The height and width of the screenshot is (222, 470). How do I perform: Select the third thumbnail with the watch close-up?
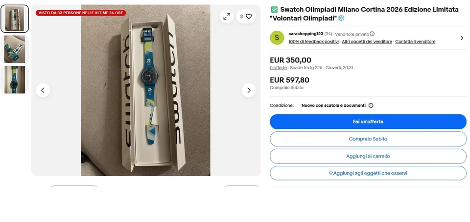pos(15,80)
